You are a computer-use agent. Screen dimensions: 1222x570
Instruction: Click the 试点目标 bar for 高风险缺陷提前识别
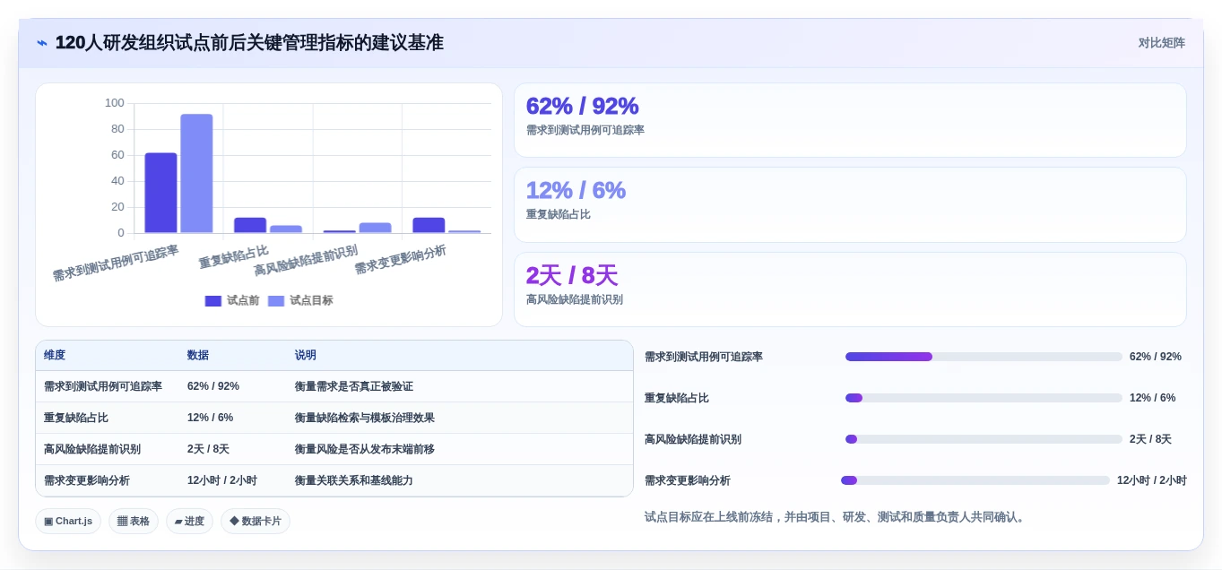click(375, 228)
